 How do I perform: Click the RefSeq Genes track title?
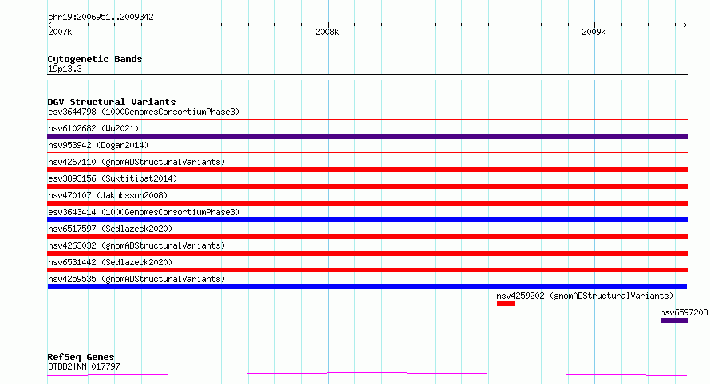coord(81,357)
